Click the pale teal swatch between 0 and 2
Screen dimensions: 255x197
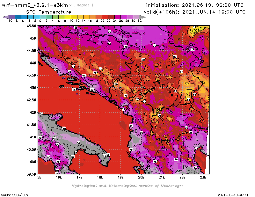(43, 17)
